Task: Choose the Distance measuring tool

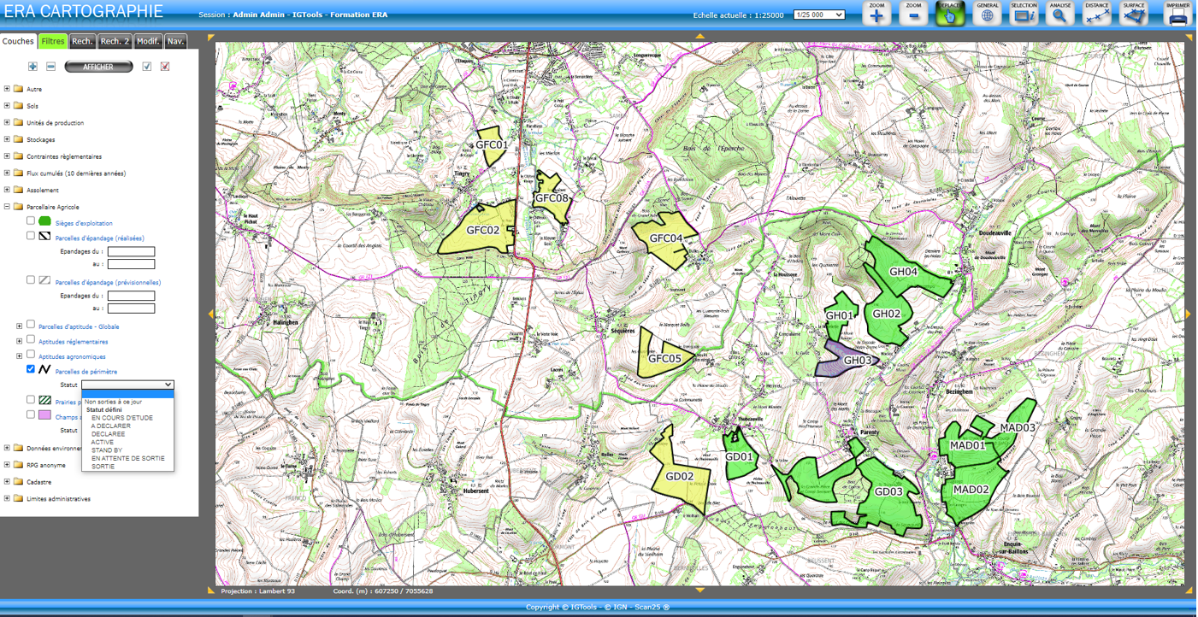Action: tap(1096, 15)
